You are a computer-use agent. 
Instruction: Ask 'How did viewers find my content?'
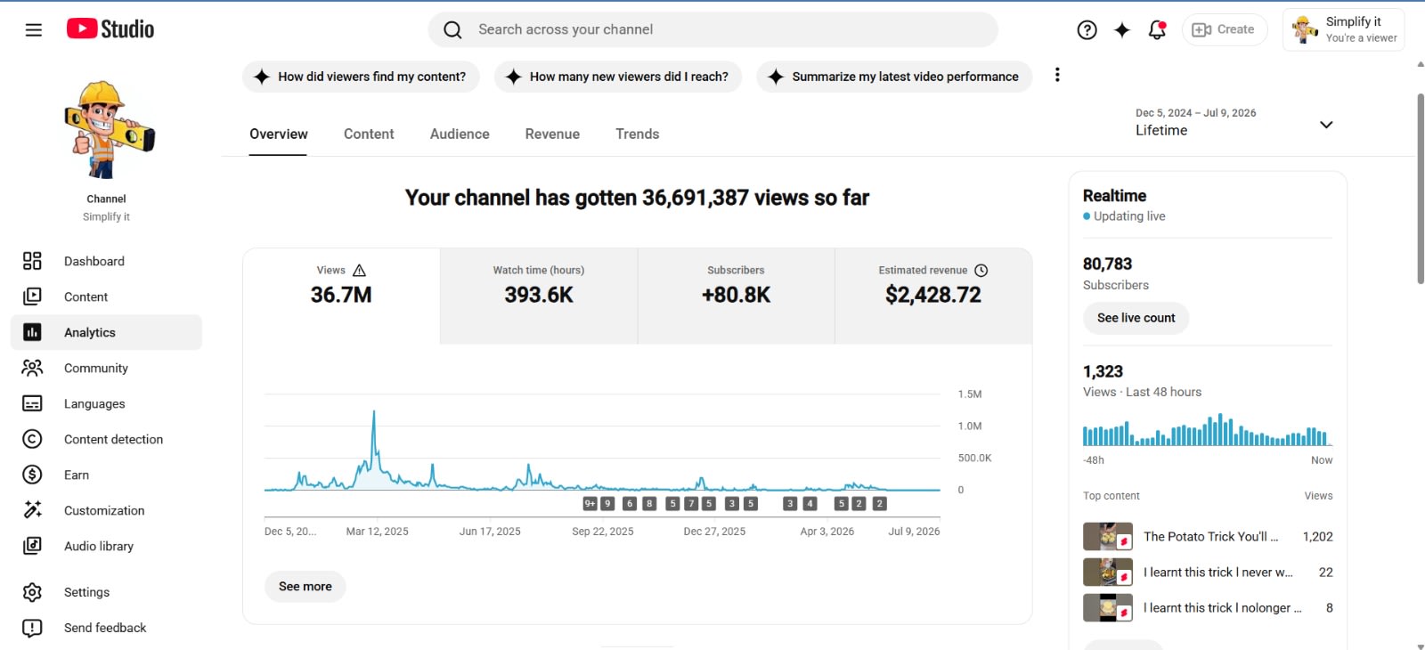coord(361,77)
